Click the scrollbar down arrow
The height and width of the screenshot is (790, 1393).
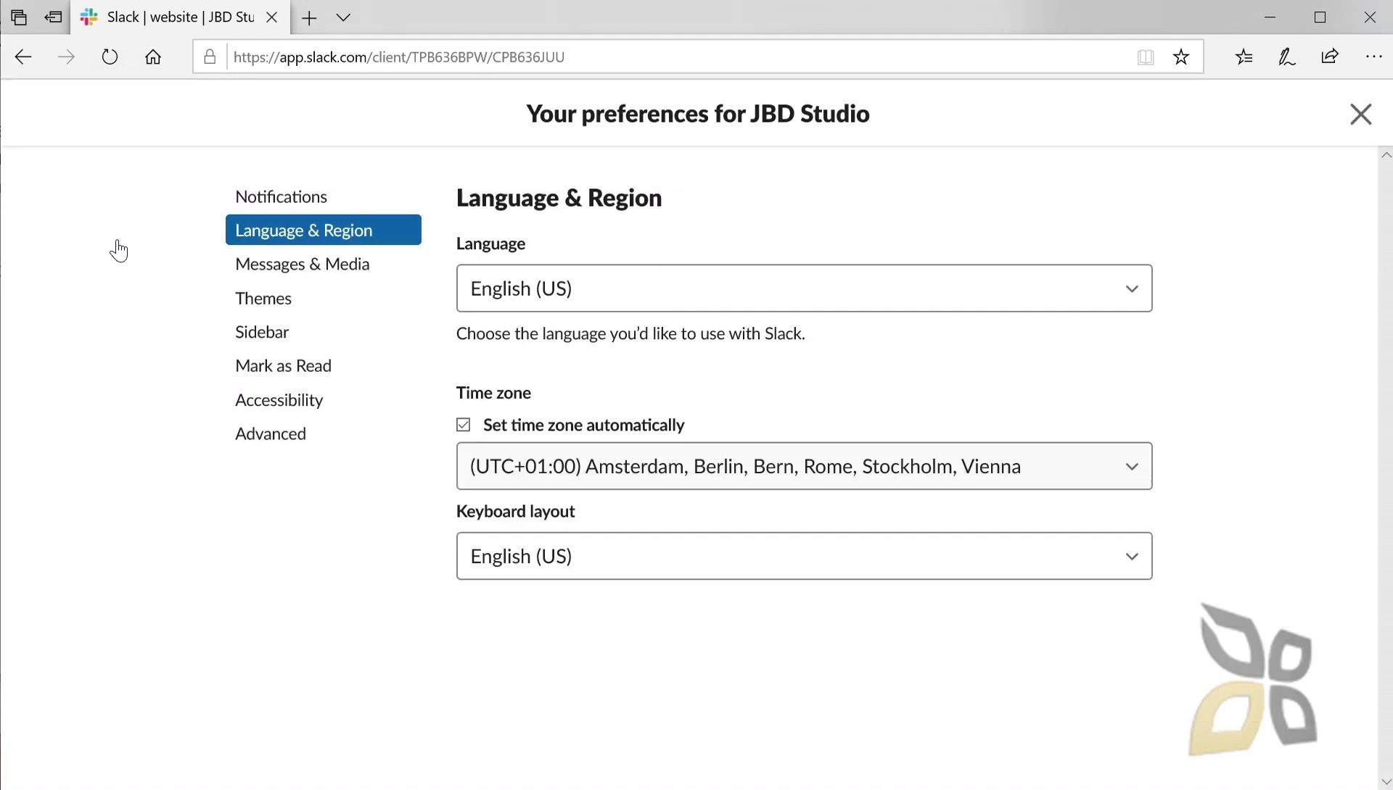(1386, 782)
